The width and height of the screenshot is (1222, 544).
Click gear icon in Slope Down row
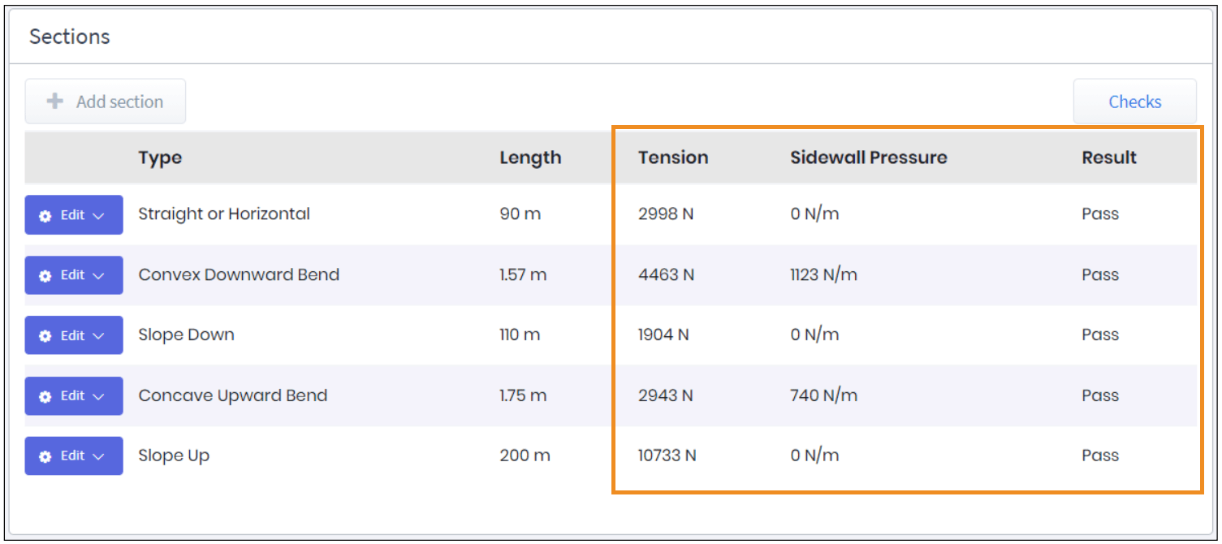(x=45, y=336)
